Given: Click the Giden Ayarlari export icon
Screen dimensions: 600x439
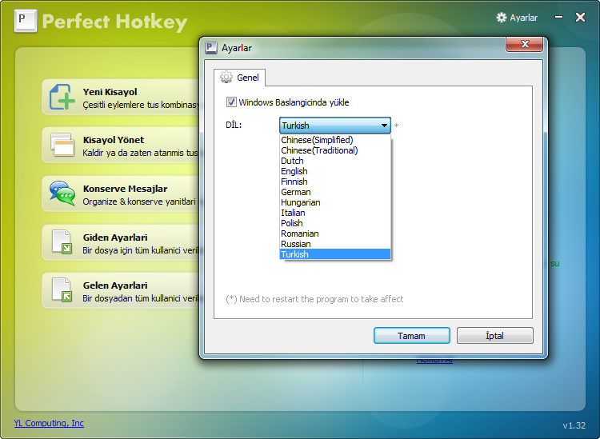Looking at the screenshot, I should (x=62, y=241).
